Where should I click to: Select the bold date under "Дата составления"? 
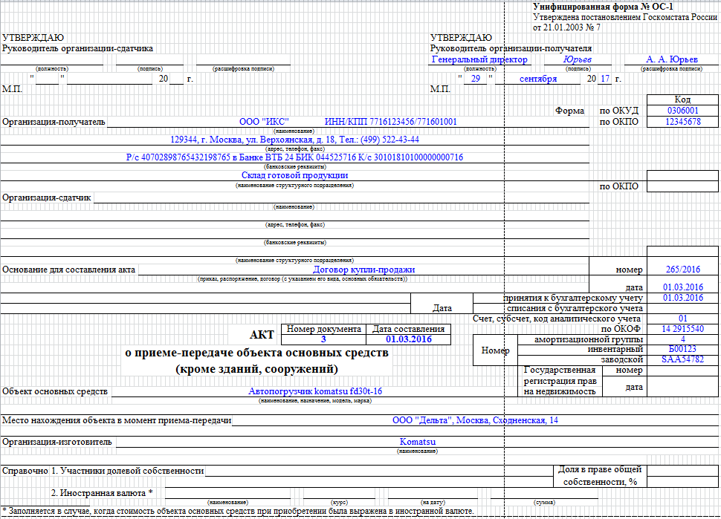pos(408,339)
